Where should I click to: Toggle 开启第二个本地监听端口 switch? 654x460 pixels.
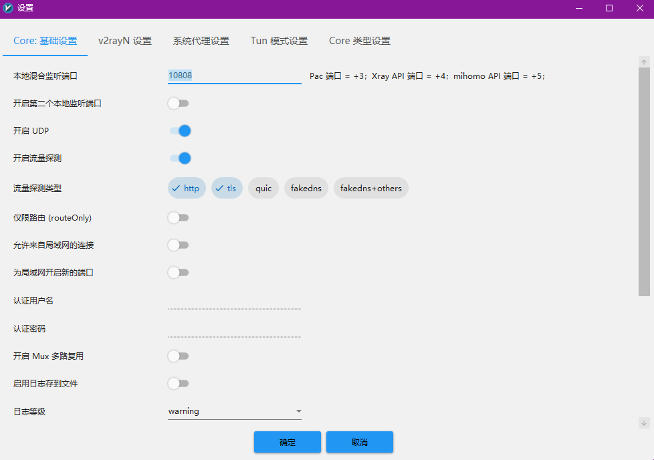pyautogui.click(x=179, y=103)
